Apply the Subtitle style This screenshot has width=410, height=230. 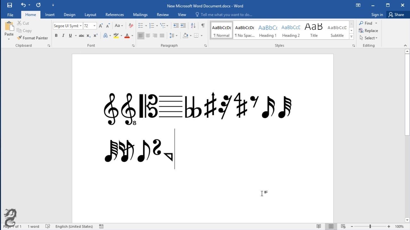pyautogui.click(x=337, y=30)
